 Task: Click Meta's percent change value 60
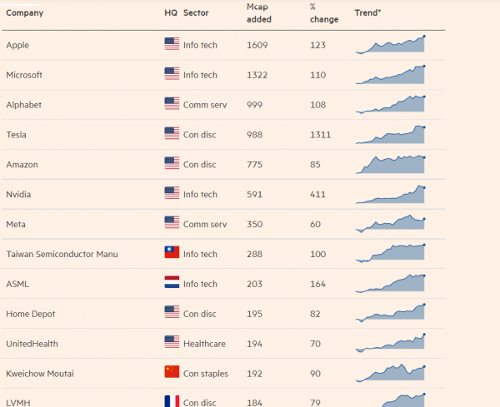click(x=315, y=224)
